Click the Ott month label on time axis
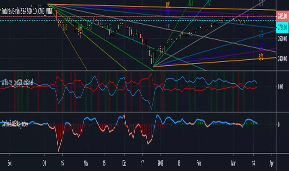 44,163
